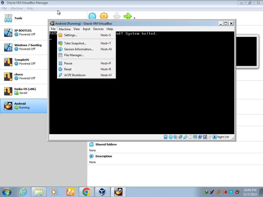Screen dimensions: 263x197
Task: Click the audio status icon in the VM status bar
Action: 175,137
